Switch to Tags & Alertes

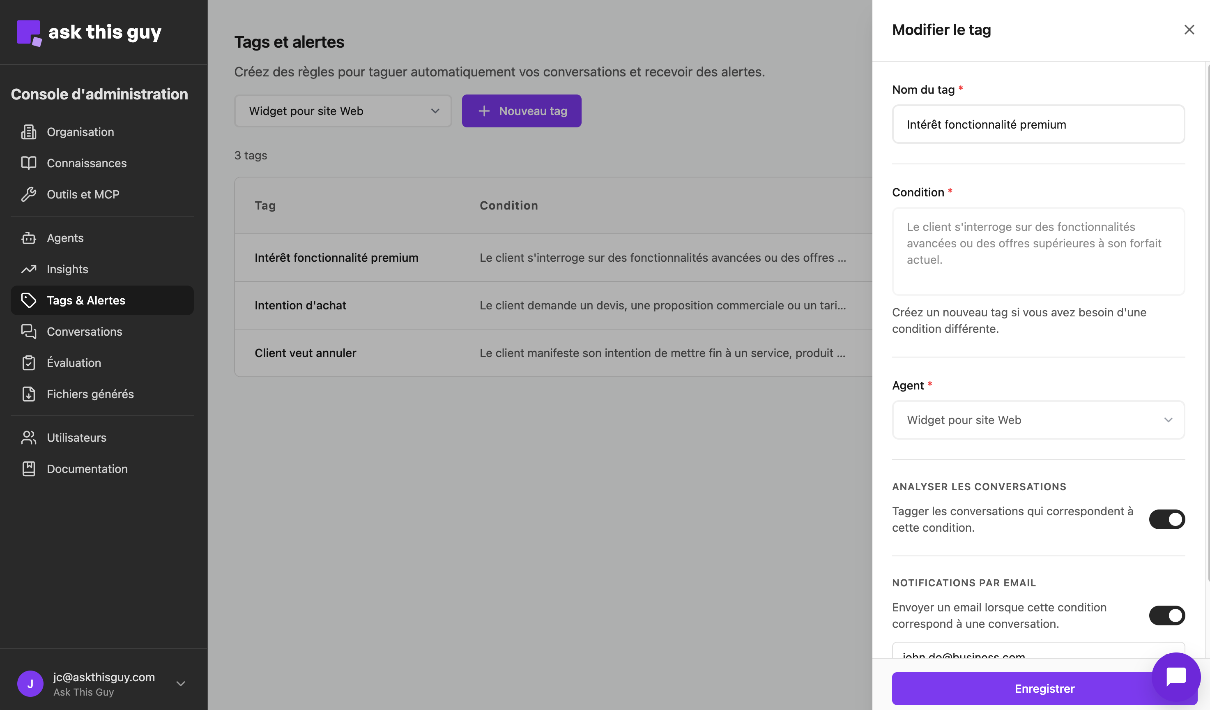(x=85, y=300)
